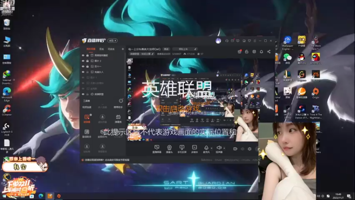Switch to the red active scene tab

coord(91,49)
